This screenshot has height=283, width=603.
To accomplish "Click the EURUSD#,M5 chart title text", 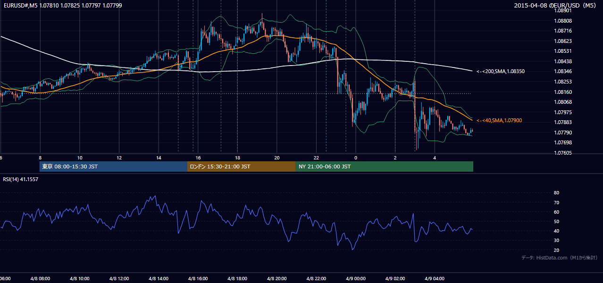I will [62, 5].
